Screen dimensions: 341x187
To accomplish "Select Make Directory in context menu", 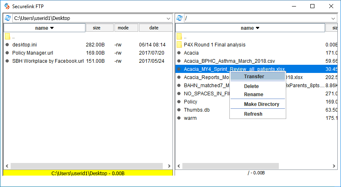I will [261, 104].
